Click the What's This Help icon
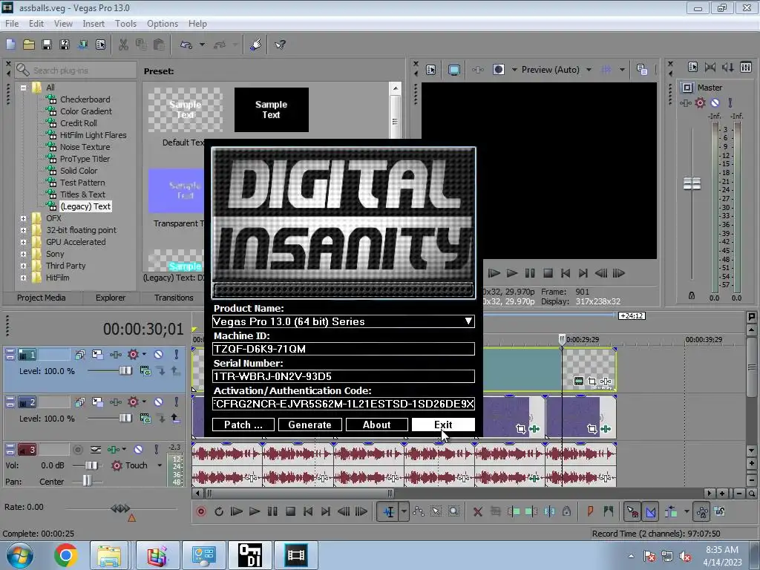Image resolution: width=760 pixels, height=570 pixels. 280,45
